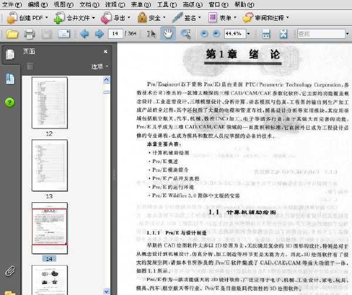
Task: Click the 查找 search field
Action: (x=321, y=33)
